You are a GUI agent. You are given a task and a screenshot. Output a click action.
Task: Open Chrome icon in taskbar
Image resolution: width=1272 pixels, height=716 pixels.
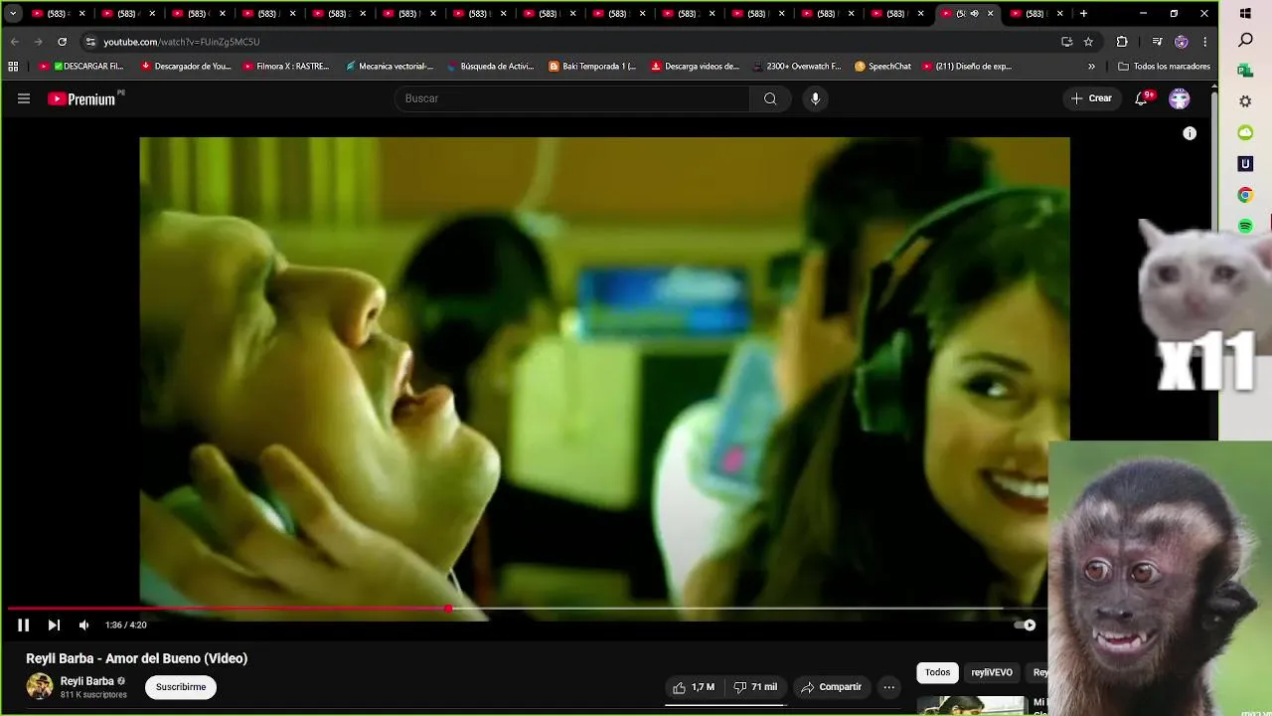(x=1245, y=195)
